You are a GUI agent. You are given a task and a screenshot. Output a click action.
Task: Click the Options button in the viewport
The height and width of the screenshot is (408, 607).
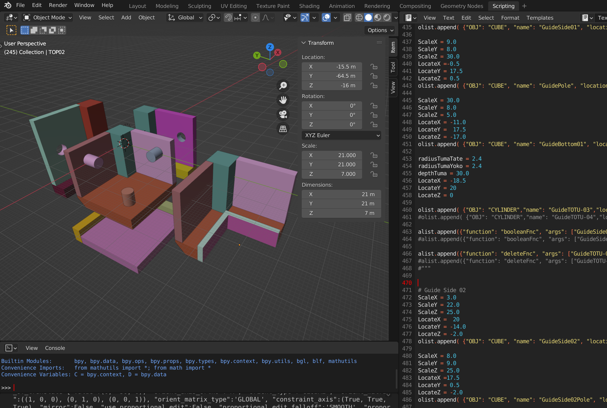[x=379, y=30]
